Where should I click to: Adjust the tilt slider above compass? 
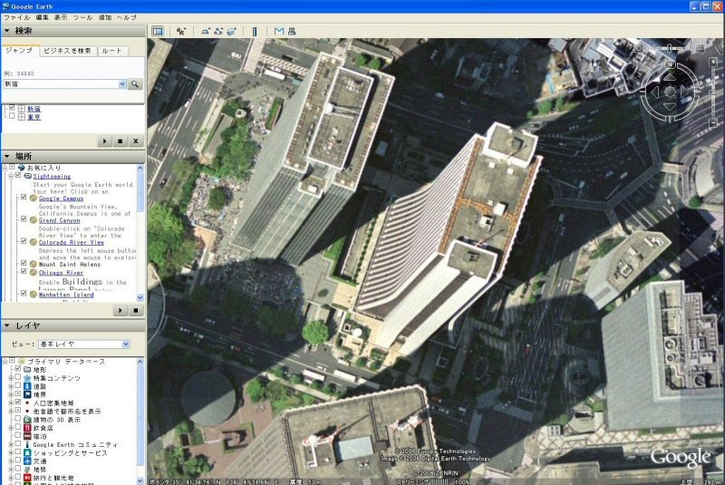(670, 48)
